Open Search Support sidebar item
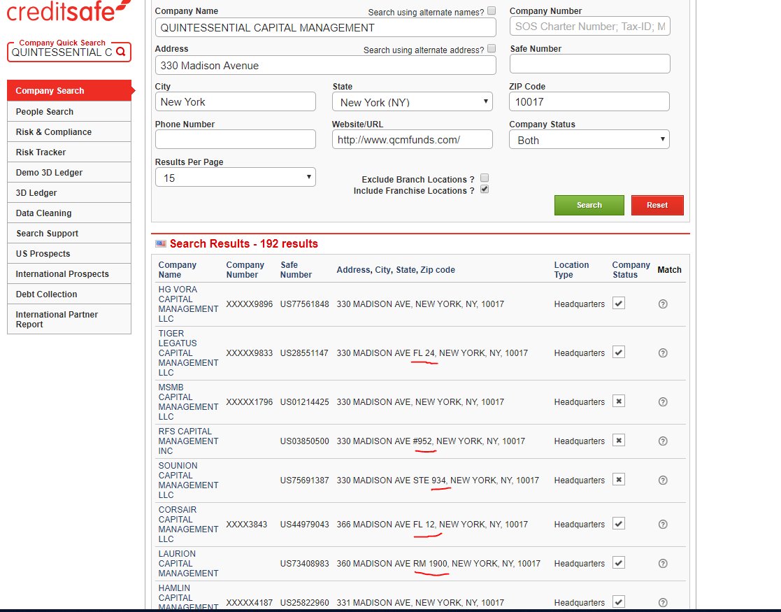 point(69,233)
